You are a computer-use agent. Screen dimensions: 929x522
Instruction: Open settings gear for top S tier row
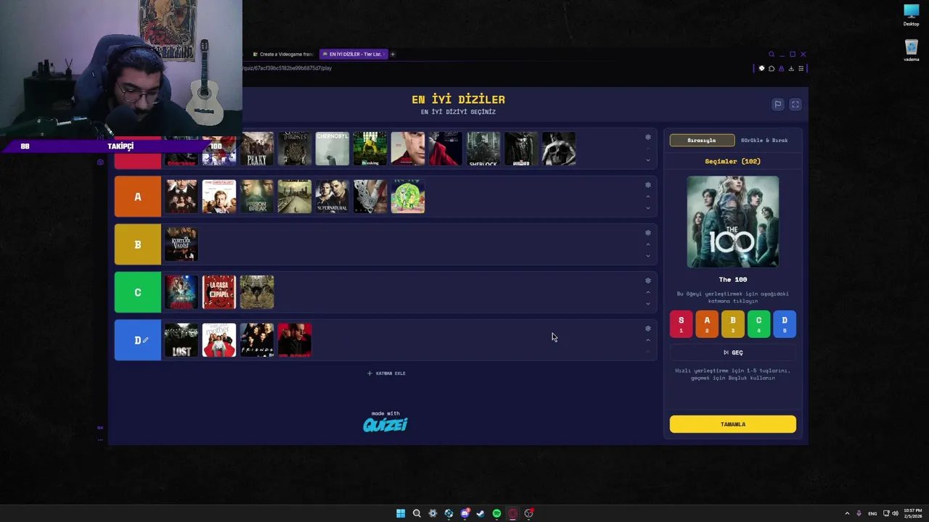(648, 137)
